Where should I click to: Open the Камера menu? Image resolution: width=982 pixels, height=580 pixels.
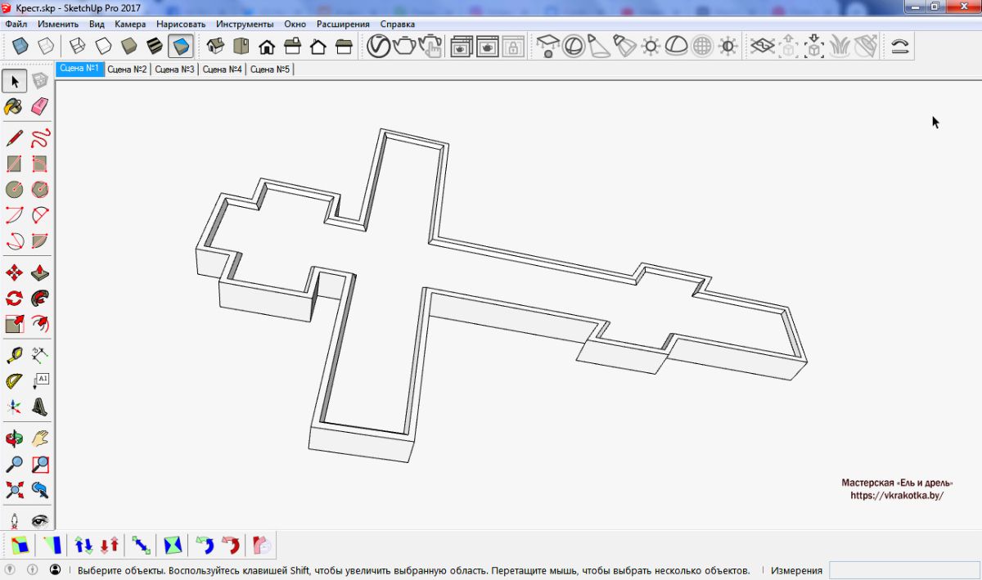[x=130, y=25]
